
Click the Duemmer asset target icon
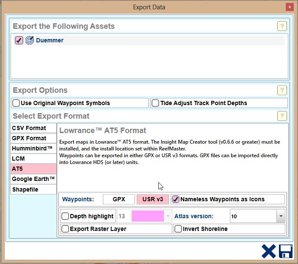tap(29, 41)
